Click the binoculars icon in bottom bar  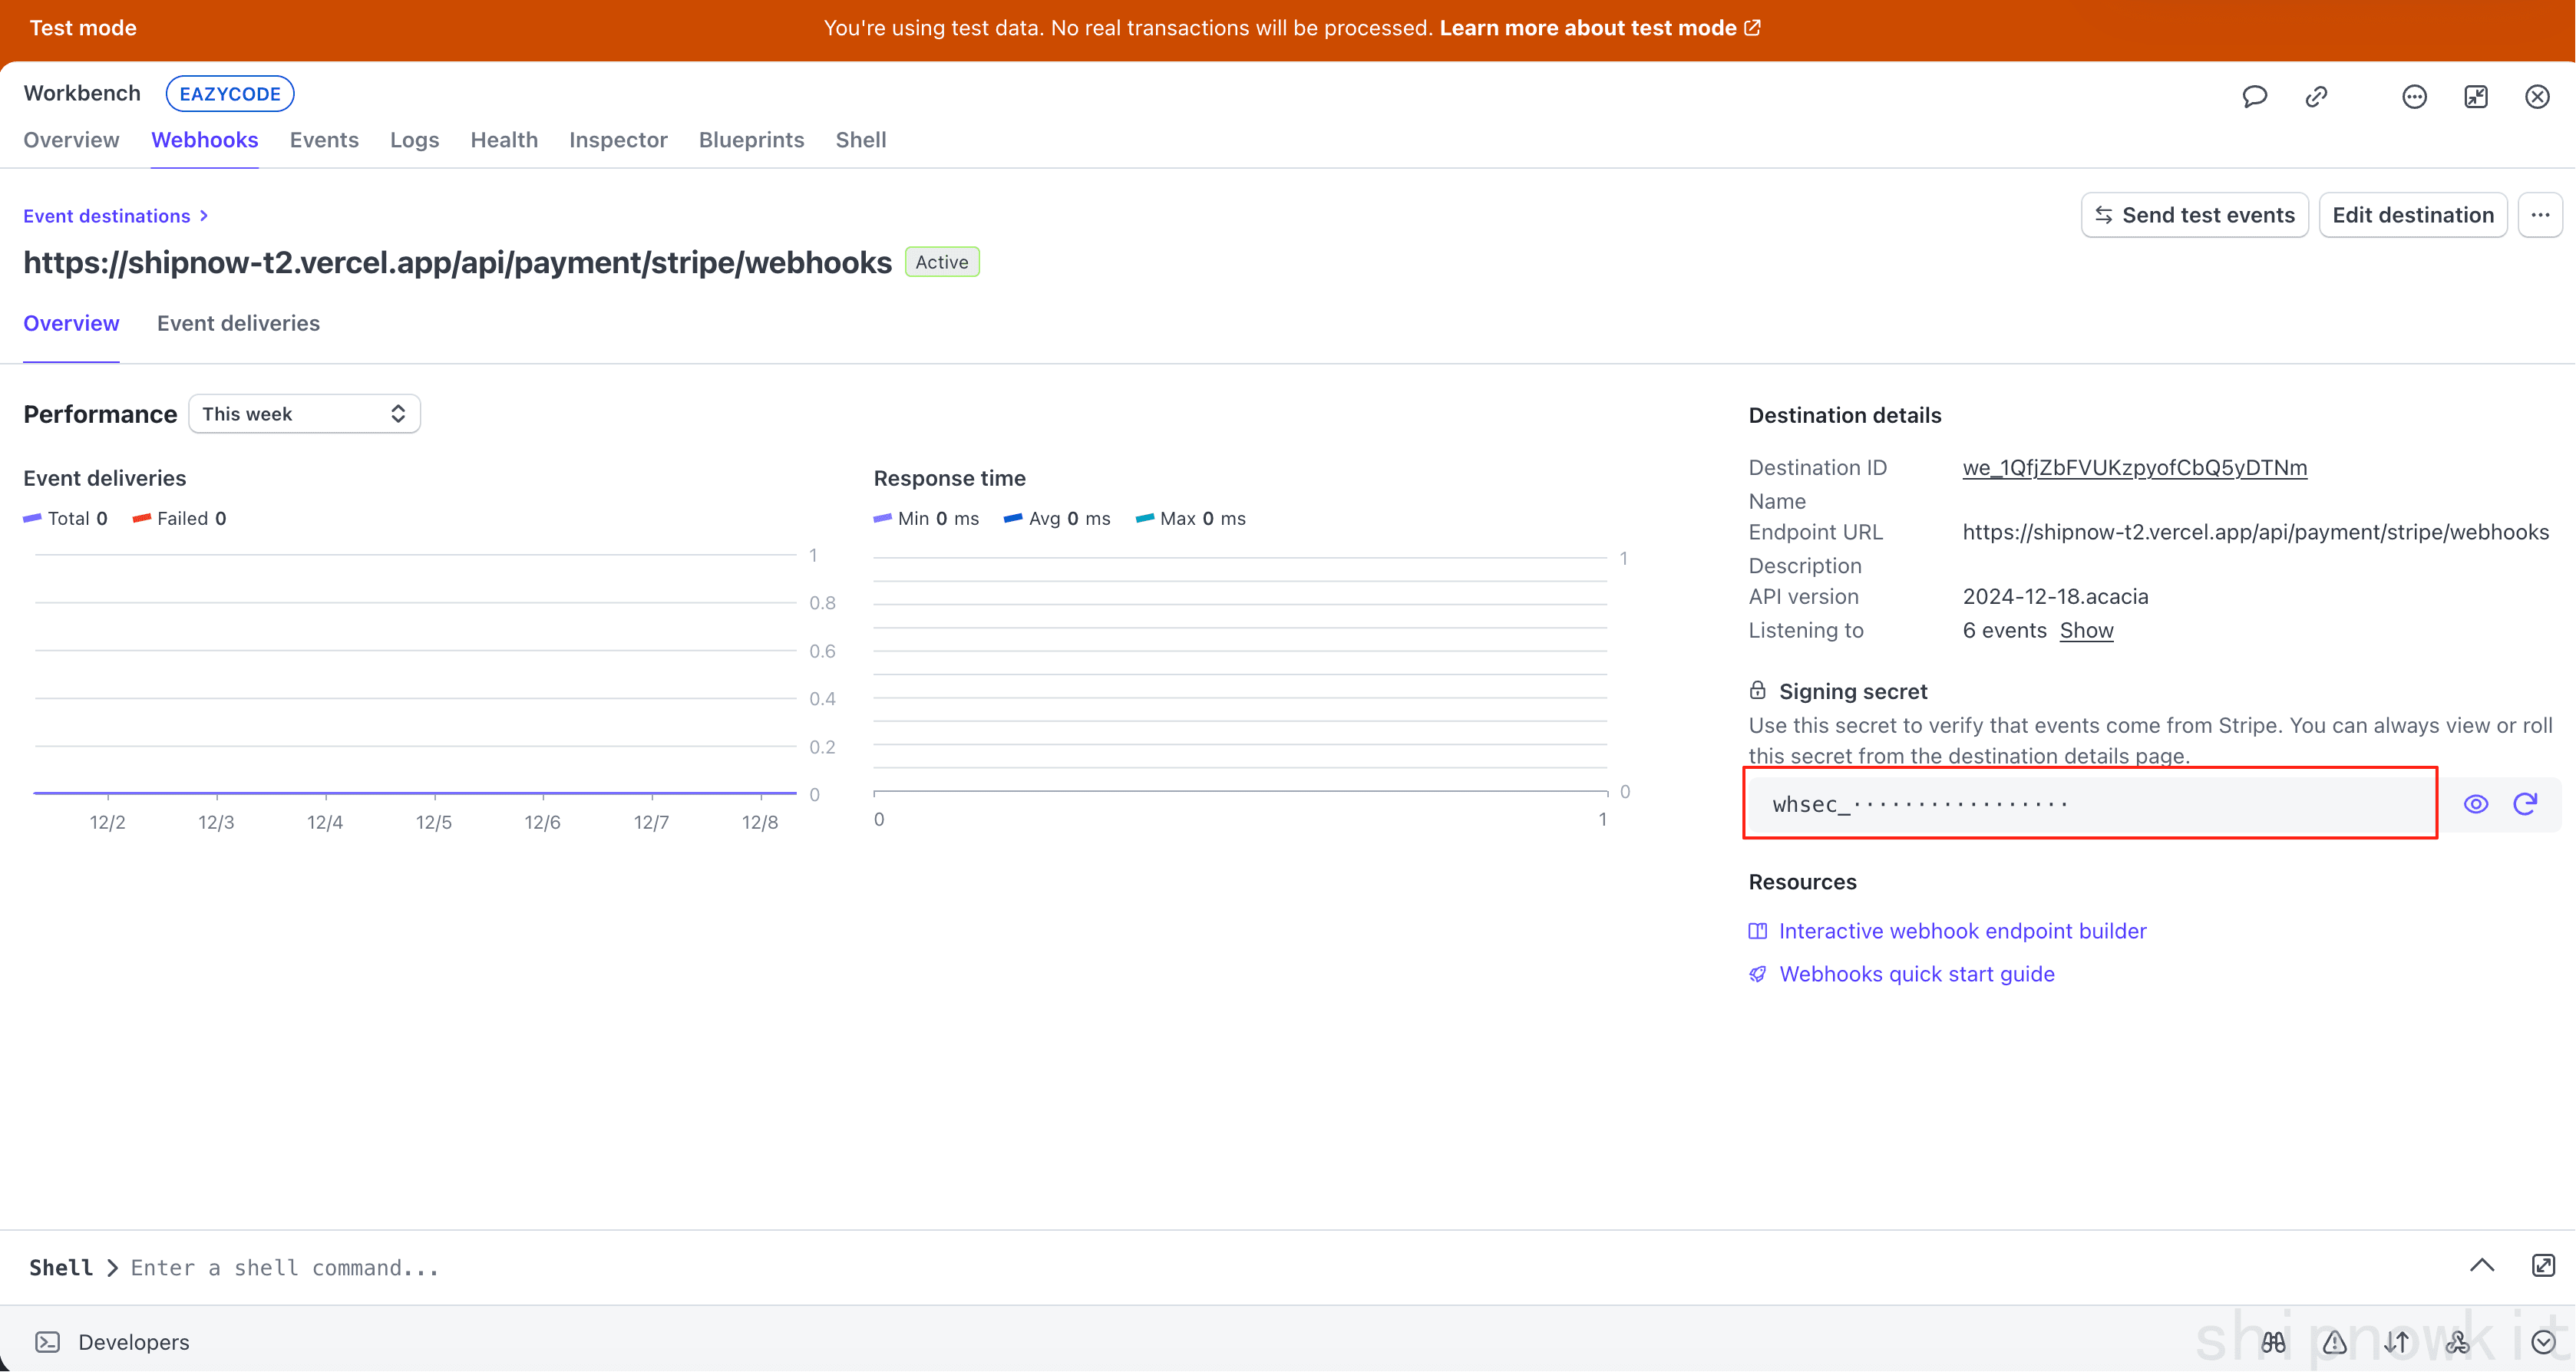point(2273,1342)
